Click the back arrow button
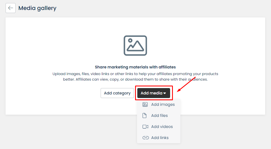The width and height of the screenshot is (271, 149). (x=11, y=8)
